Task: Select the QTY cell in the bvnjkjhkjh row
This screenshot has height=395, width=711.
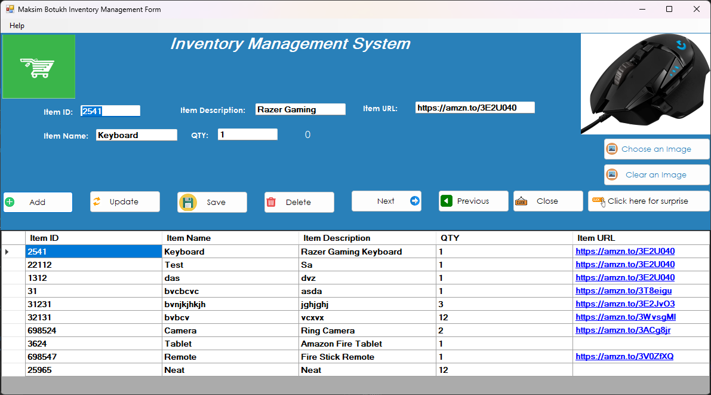Action: [x=504, y=304]
